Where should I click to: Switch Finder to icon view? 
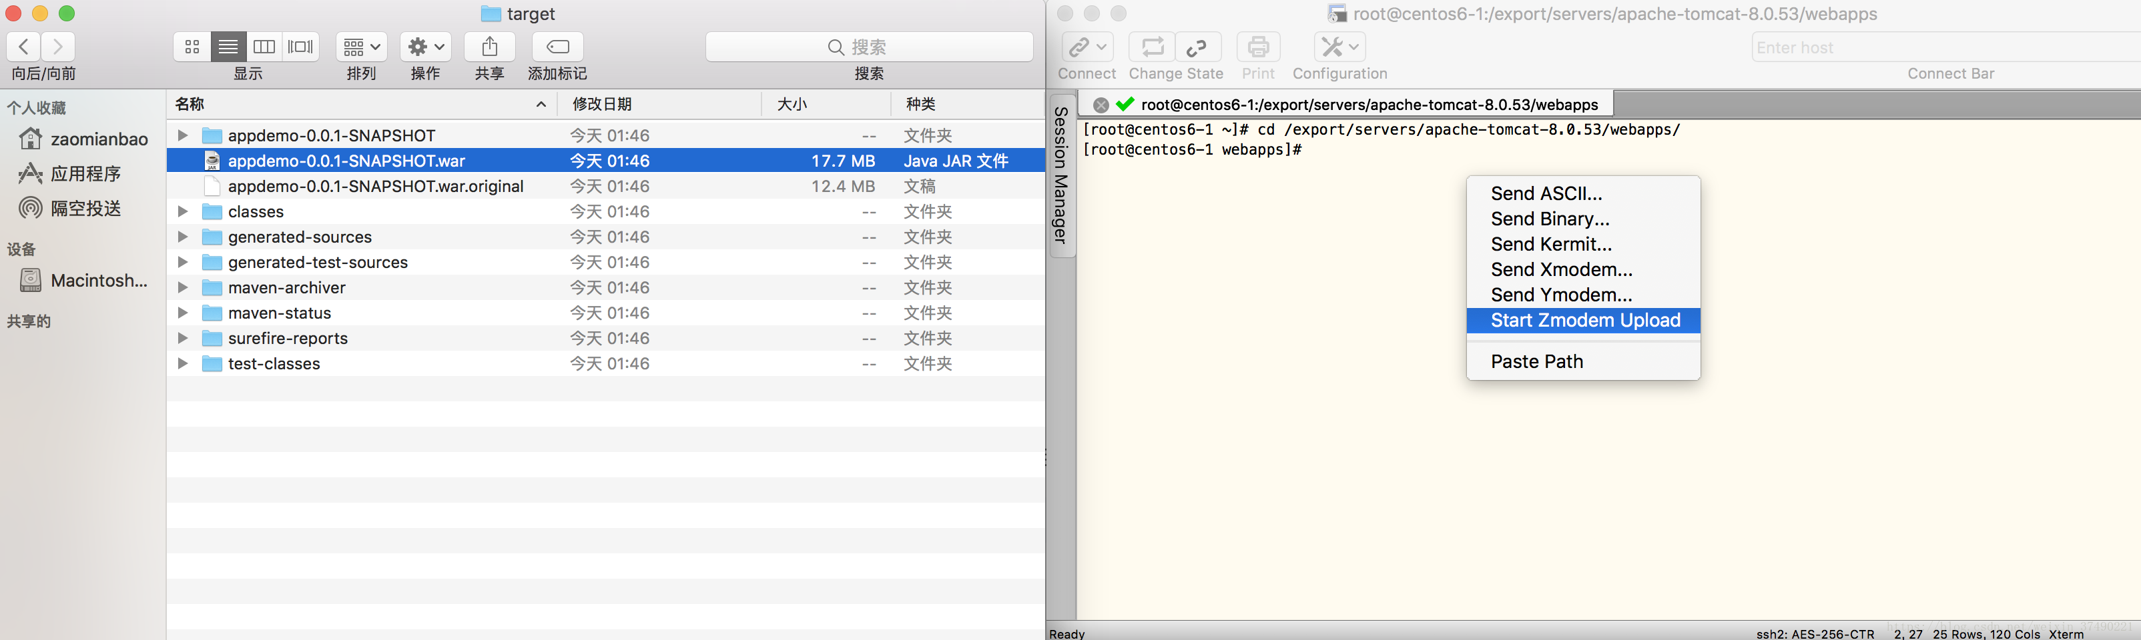click(192, 47)
